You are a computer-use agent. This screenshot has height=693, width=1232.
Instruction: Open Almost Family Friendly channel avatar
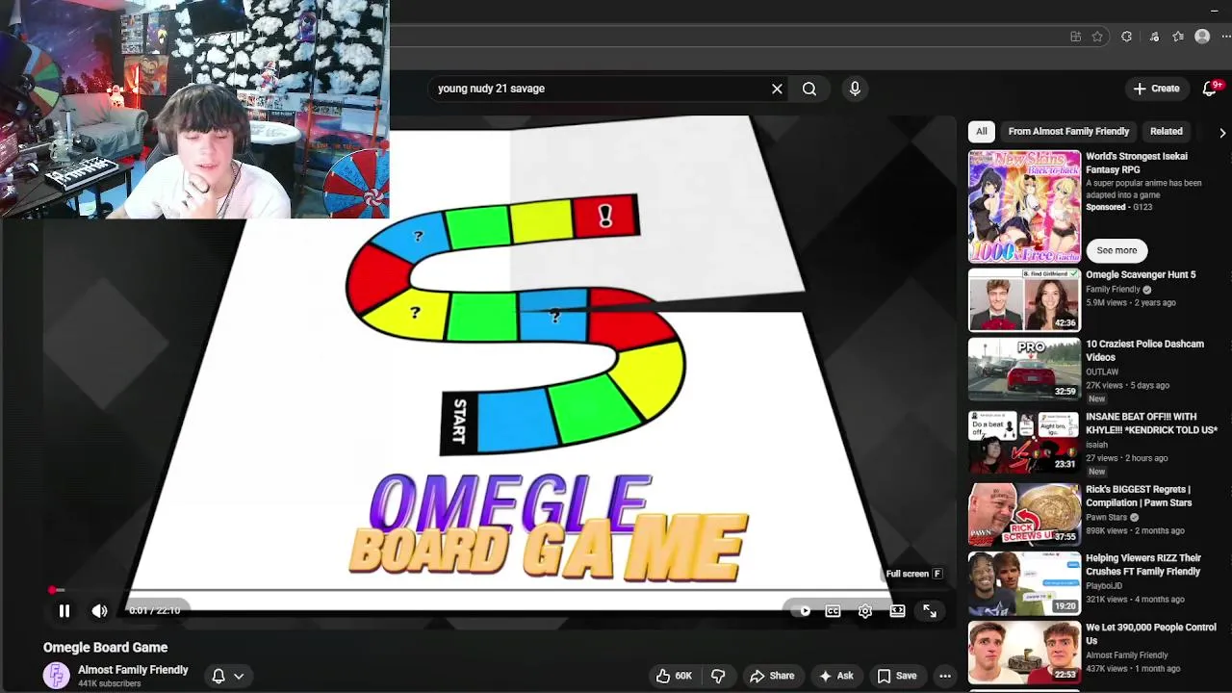(57, 676)
